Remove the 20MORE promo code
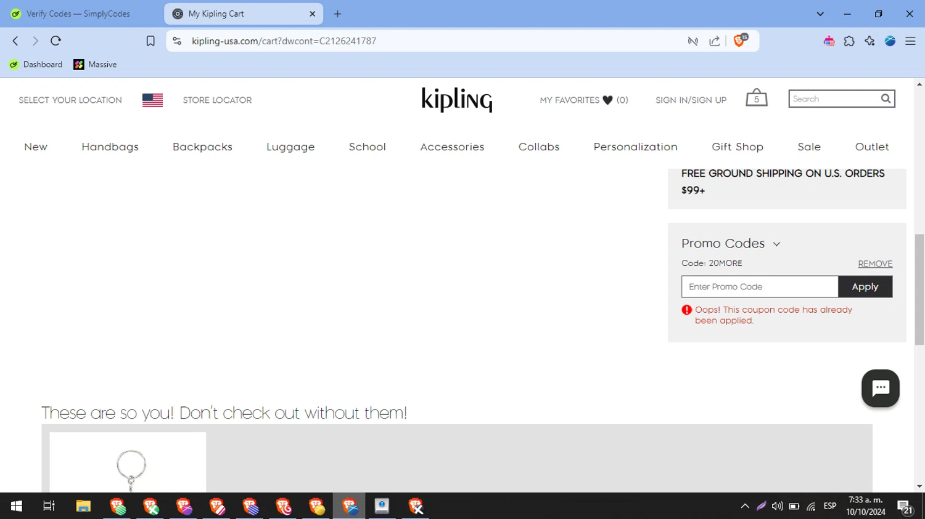 pyautogui.click(x=875, y=264)
